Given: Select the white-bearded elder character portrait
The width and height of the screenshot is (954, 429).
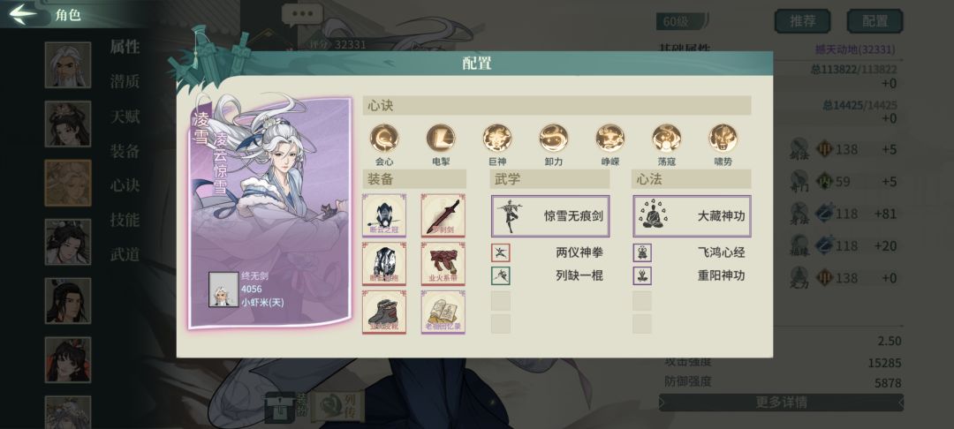Looking at the screenshot, I should coord(67,64).
